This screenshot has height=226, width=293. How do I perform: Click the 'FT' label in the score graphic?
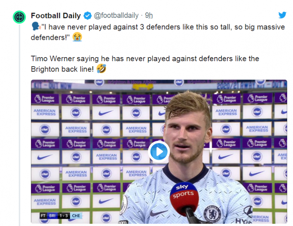point(43,216)
